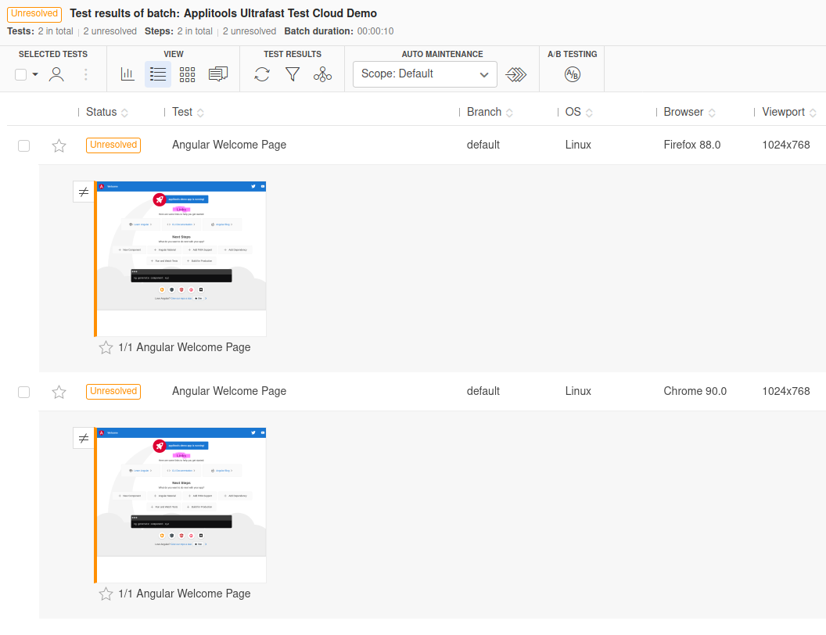Select the list details view
Screen dimensions: 826x635
coord(158,74)
